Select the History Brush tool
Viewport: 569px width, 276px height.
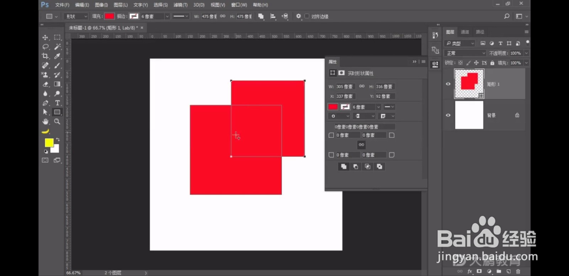(57, 74)
